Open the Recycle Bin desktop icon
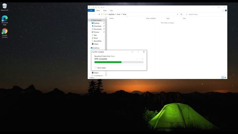 4,7
